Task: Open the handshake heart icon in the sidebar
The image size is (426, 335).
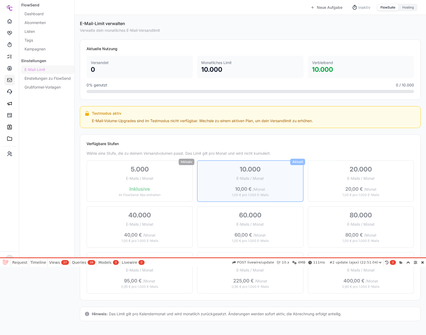Action: (x=10, y=33)
